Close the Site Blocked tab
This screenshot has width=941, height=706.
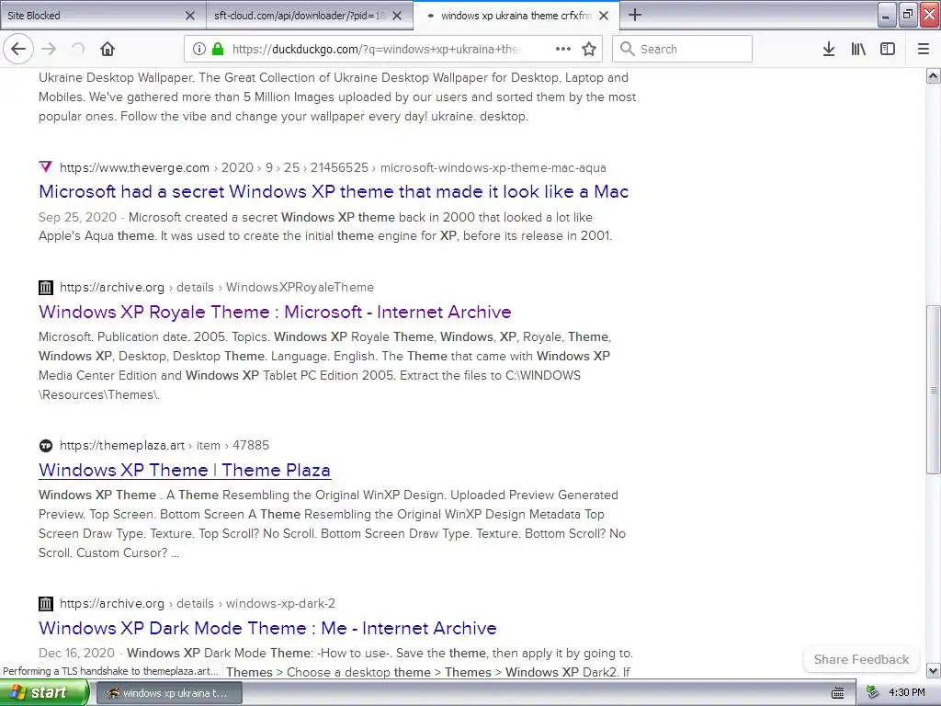(189, 16)
